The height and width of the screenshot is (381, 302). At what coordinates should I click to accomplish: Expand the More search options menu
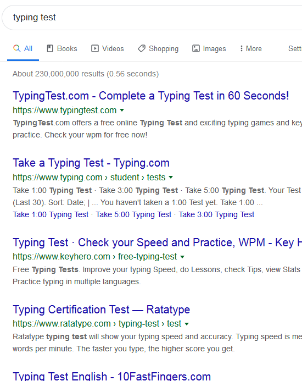click(251, 49)
